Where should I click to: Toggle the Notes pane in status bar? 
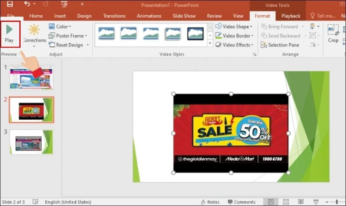coord(210,202)
